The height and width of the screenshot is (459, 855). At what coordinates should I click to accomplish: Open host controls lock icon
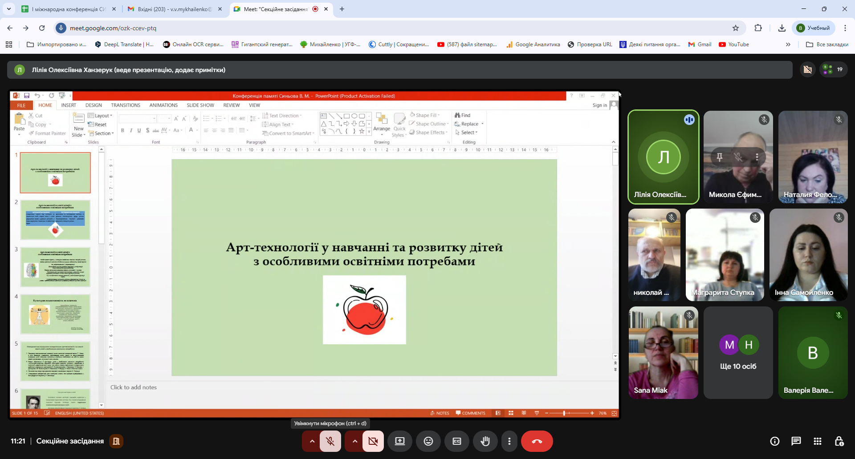[x=839, y=441]
